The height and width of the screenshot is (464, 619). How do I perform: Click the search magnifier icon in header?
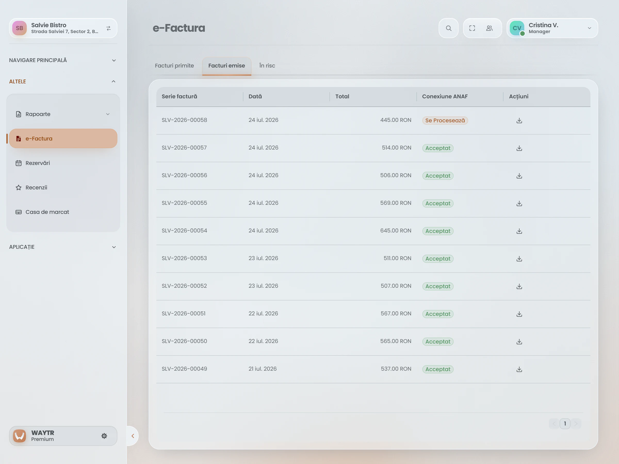pyautogui.click(x=448, y=28)
